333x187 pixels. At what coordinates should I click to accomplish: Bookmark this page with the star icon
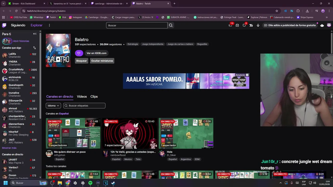pyautogui.click(x=277, y=11)
